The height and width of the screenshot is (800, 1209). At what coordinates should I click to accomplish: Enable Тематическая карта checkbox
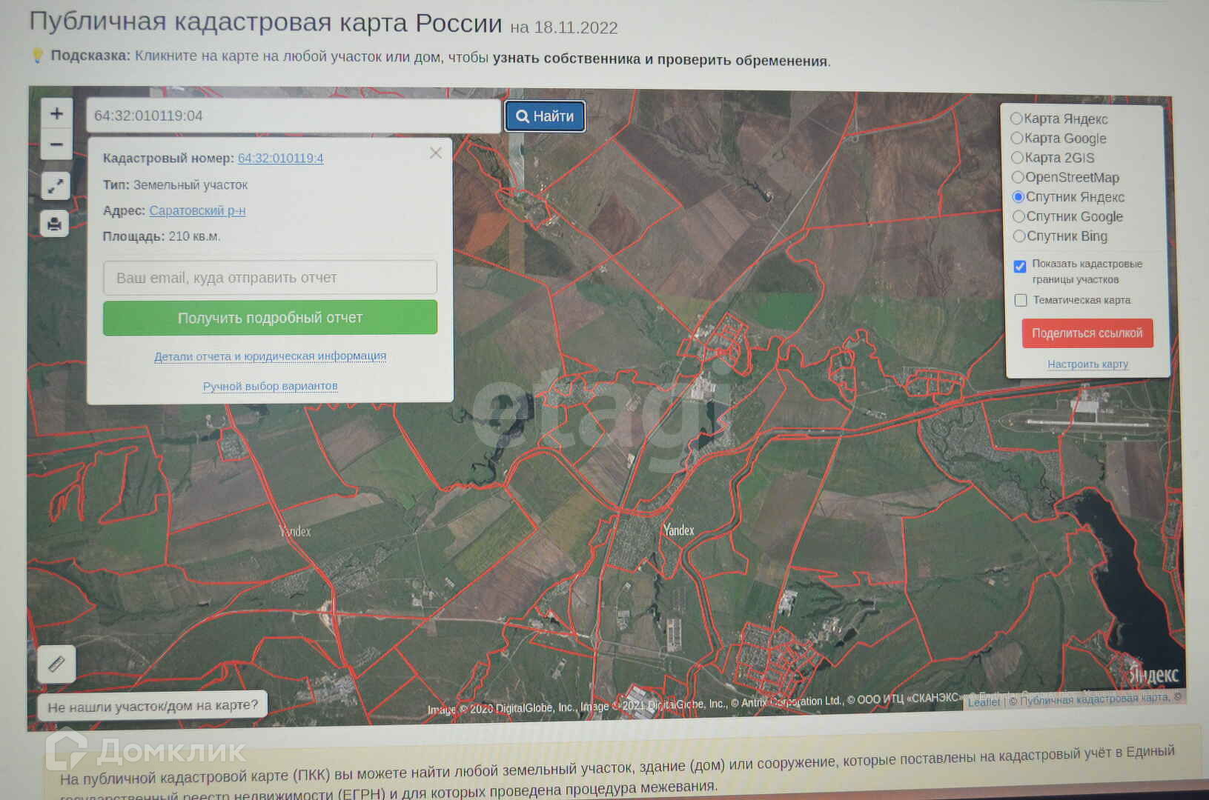(1021, 300)
